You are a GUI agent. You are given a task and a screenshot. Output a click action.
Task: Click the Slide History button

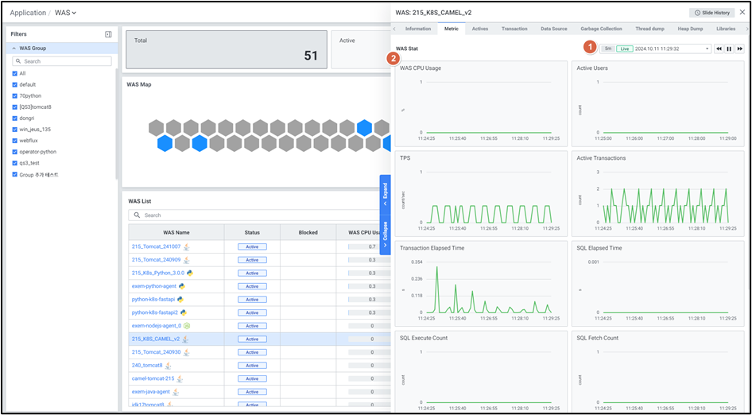tap(711, 13)
